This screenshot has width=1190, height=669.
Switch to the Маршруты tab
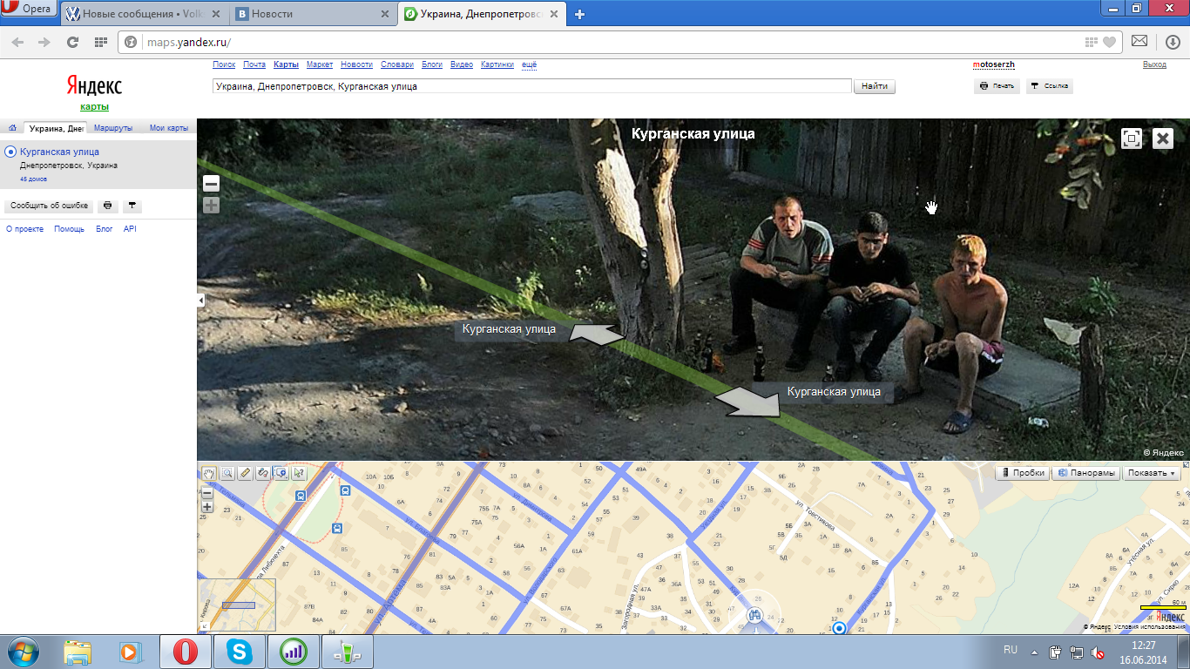click(113, 128)
